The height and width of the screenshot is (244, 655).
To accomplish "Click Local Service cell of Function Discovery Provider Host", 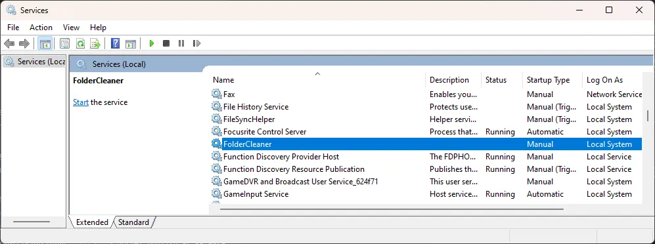I will [x=609, y=157].
